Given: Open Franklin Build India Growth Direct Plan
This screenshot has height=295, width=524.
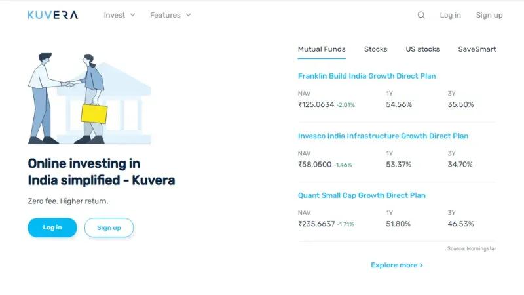Looking at the screenshot, I should click(366, 76).
